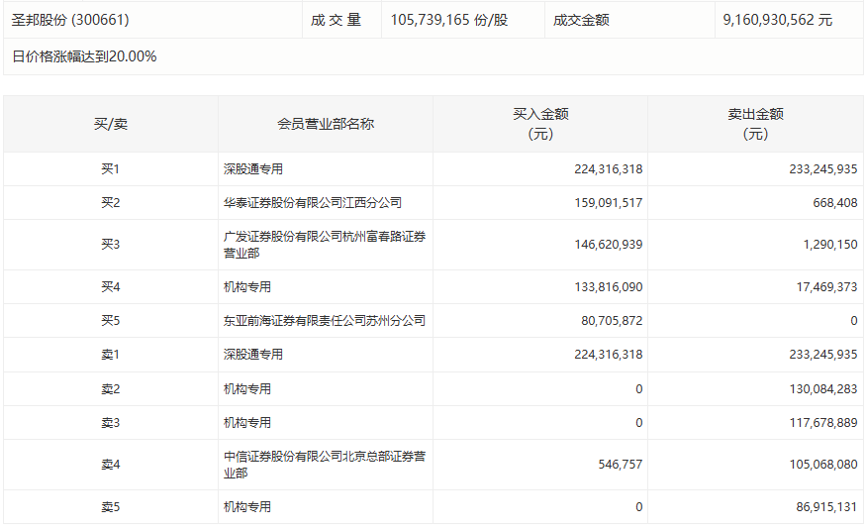Select the 卖4 row label

pyautogui.click(x=111, y=465)
